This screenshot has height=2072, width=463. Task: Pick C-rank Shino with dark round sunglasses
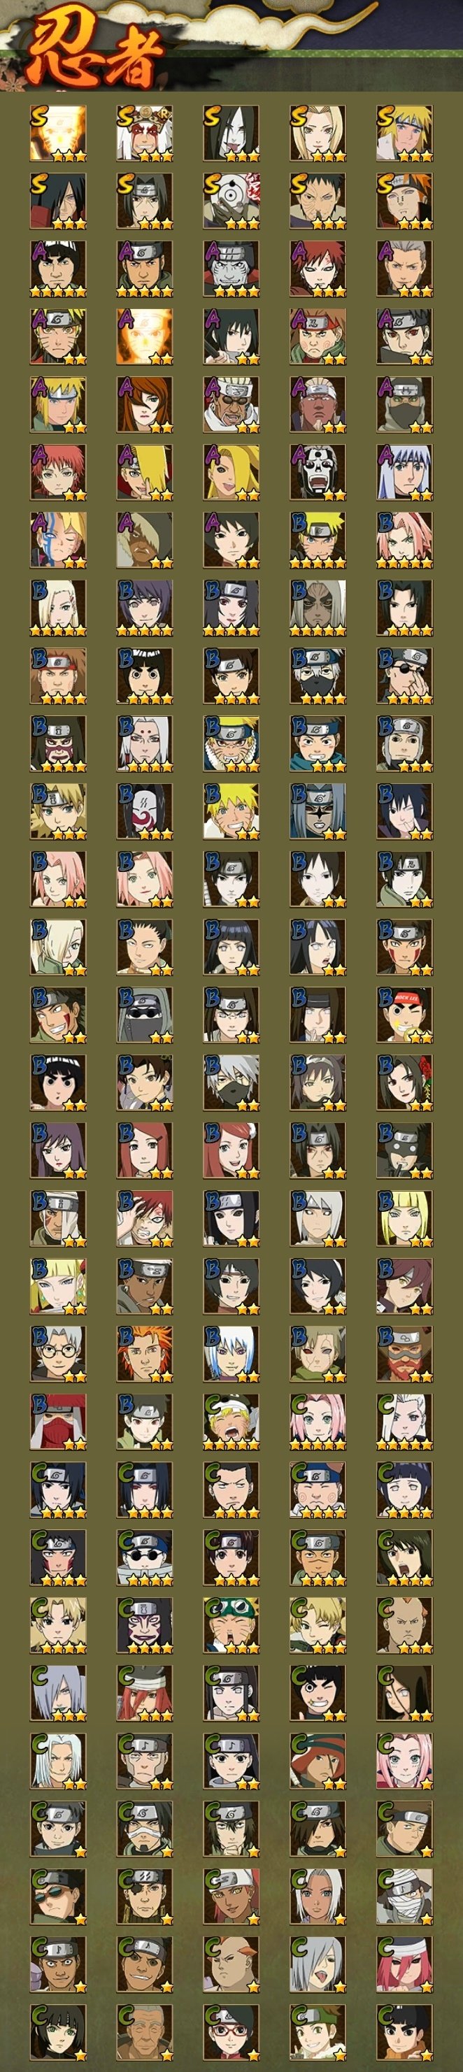pos(145,1557)
